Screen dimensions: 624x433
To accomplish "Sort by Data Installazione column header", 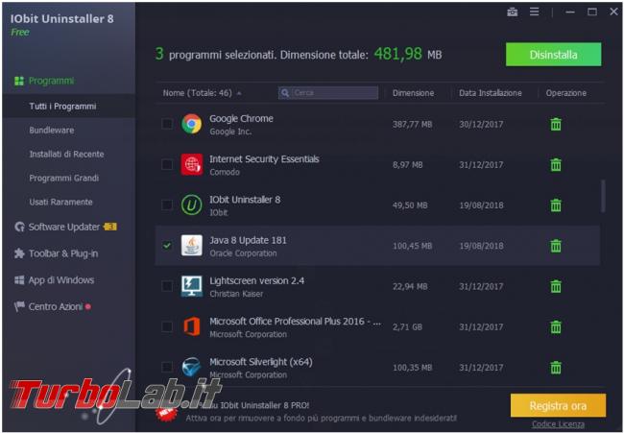I will 491,93.
